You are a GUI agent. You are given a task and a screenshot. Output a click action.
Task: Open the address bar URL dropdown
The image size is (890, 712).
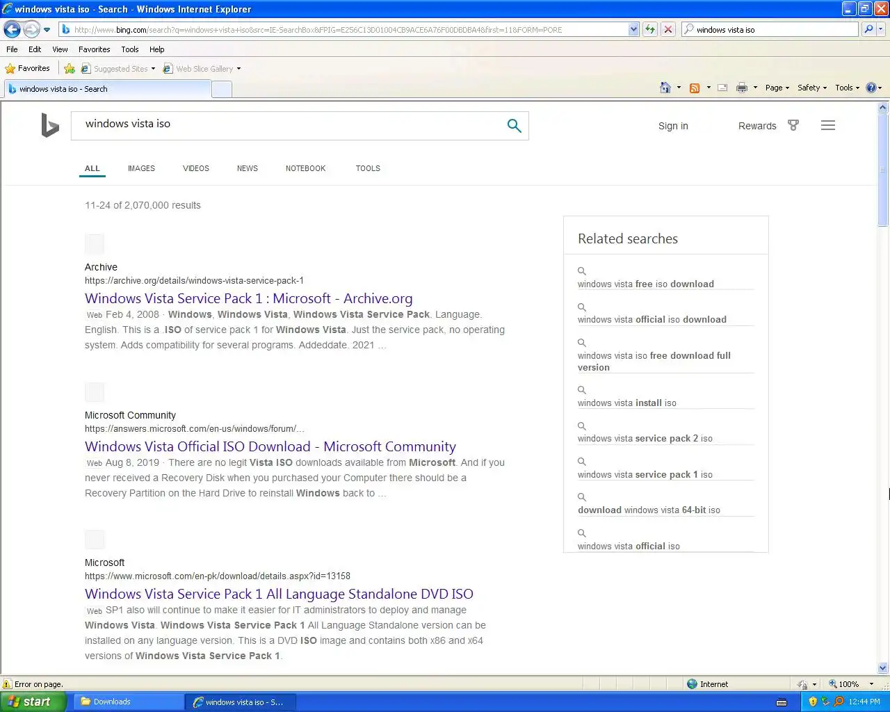click(x=633, y=29)
